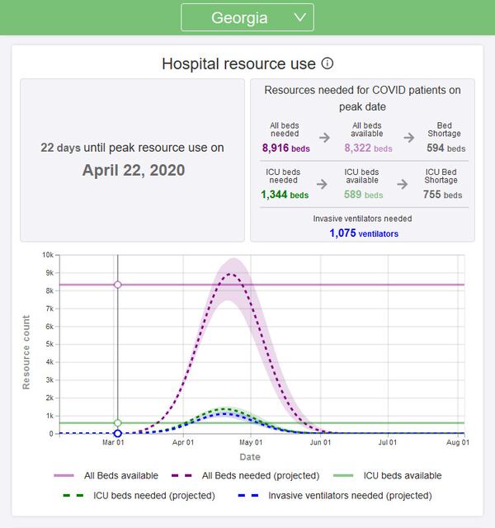
Task: Click the arrow before ICU Bed Shortage
Action: (402, 184)
